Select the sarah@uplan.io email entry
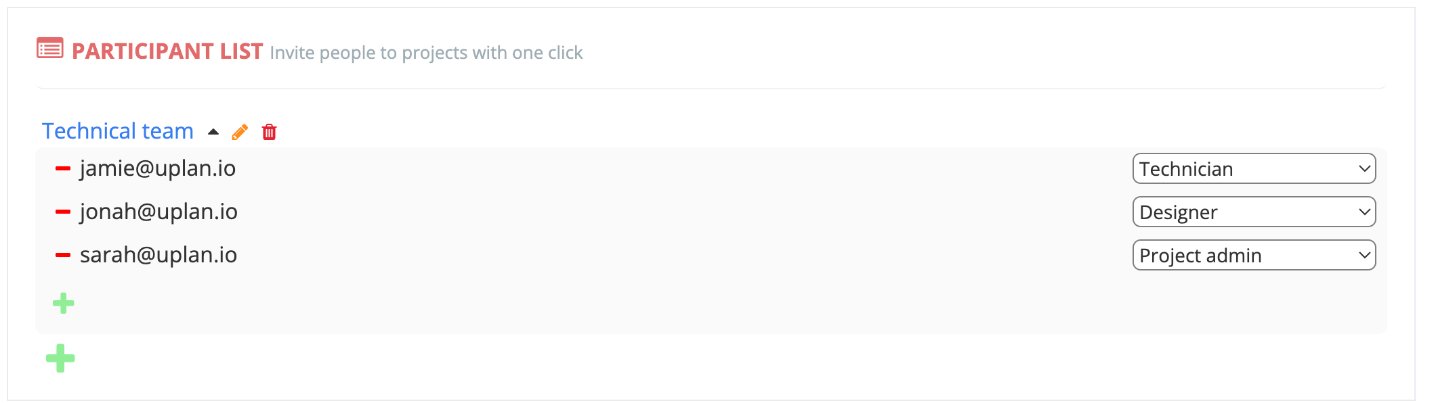The image size is (1436, 403). coord(159,255)
